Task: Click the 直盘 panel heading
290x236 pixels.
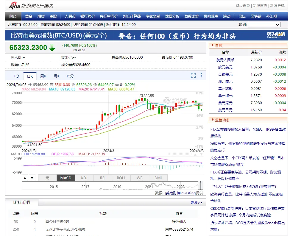Action: click(x=219, y=45)
